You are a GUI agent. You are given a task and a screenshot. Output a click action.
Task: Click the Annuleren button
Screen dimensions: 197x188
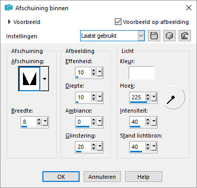102,177
